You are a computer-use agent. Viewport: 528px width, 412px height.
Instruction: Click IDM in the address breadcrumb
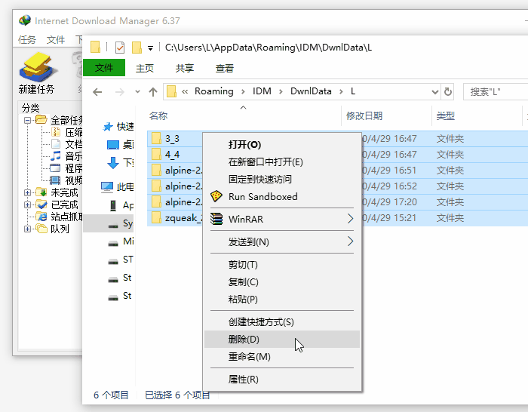click(x=262, y=91)
